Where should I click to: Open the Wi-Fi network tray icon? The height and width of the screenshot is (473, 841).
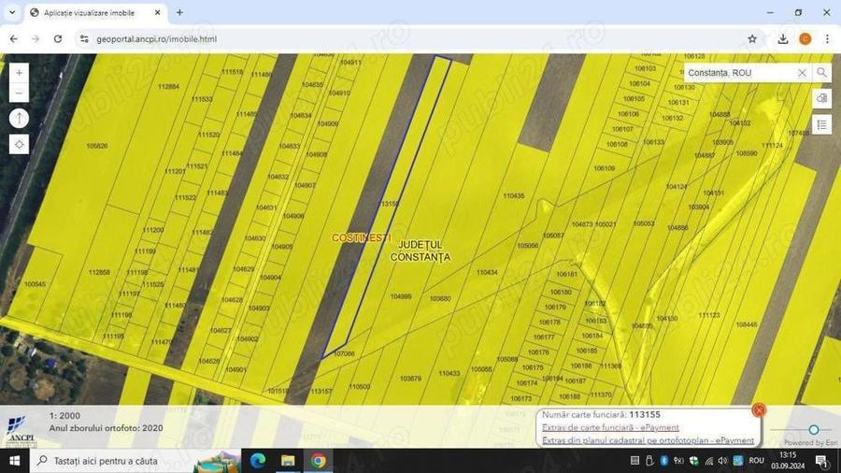(x=708, y=461)
